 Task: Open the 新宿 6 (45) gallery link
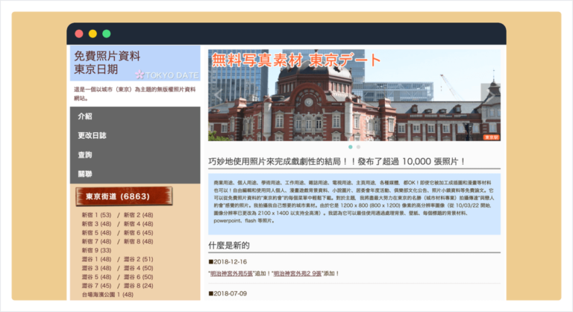click(x=138, y=233)
